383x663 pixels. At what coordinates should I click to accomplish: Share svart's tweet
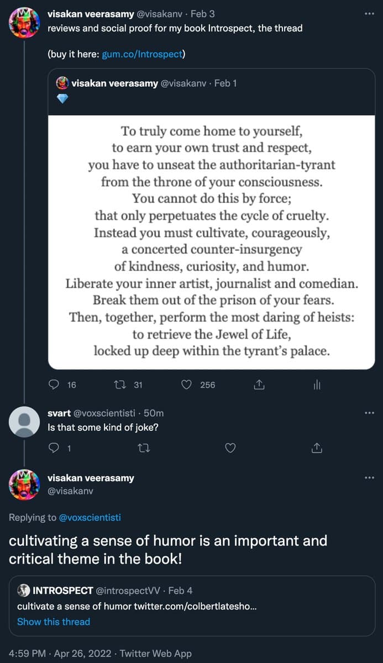click(317, 448)
